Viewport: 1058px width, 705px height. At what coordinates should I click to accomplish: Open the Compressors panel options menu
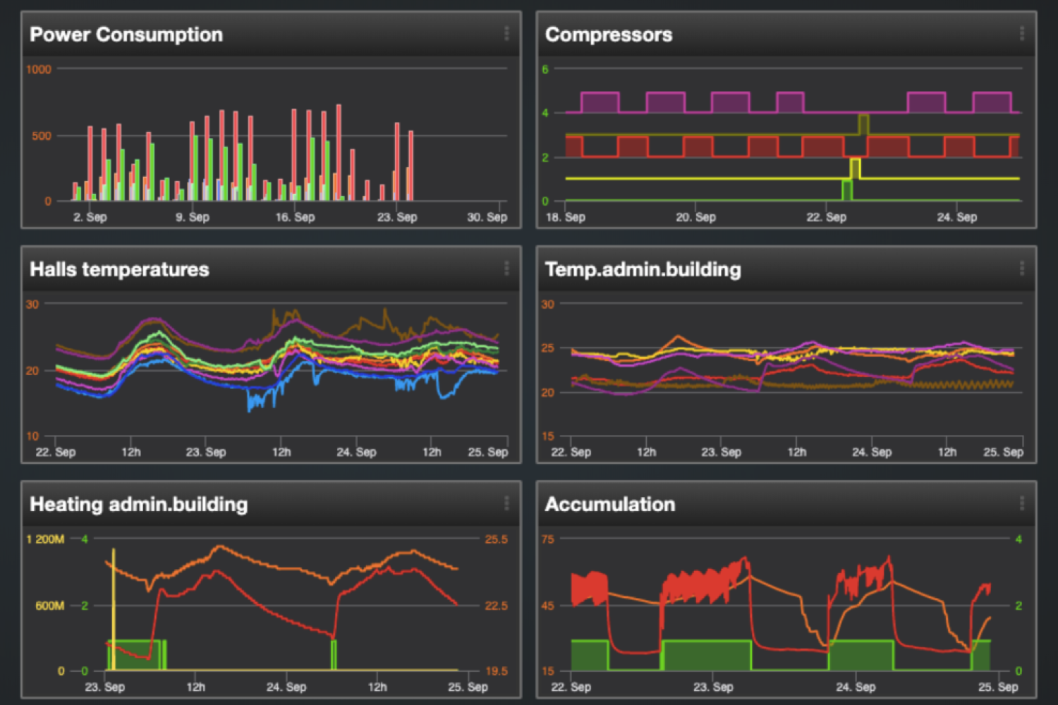(x=1021, y=33)
